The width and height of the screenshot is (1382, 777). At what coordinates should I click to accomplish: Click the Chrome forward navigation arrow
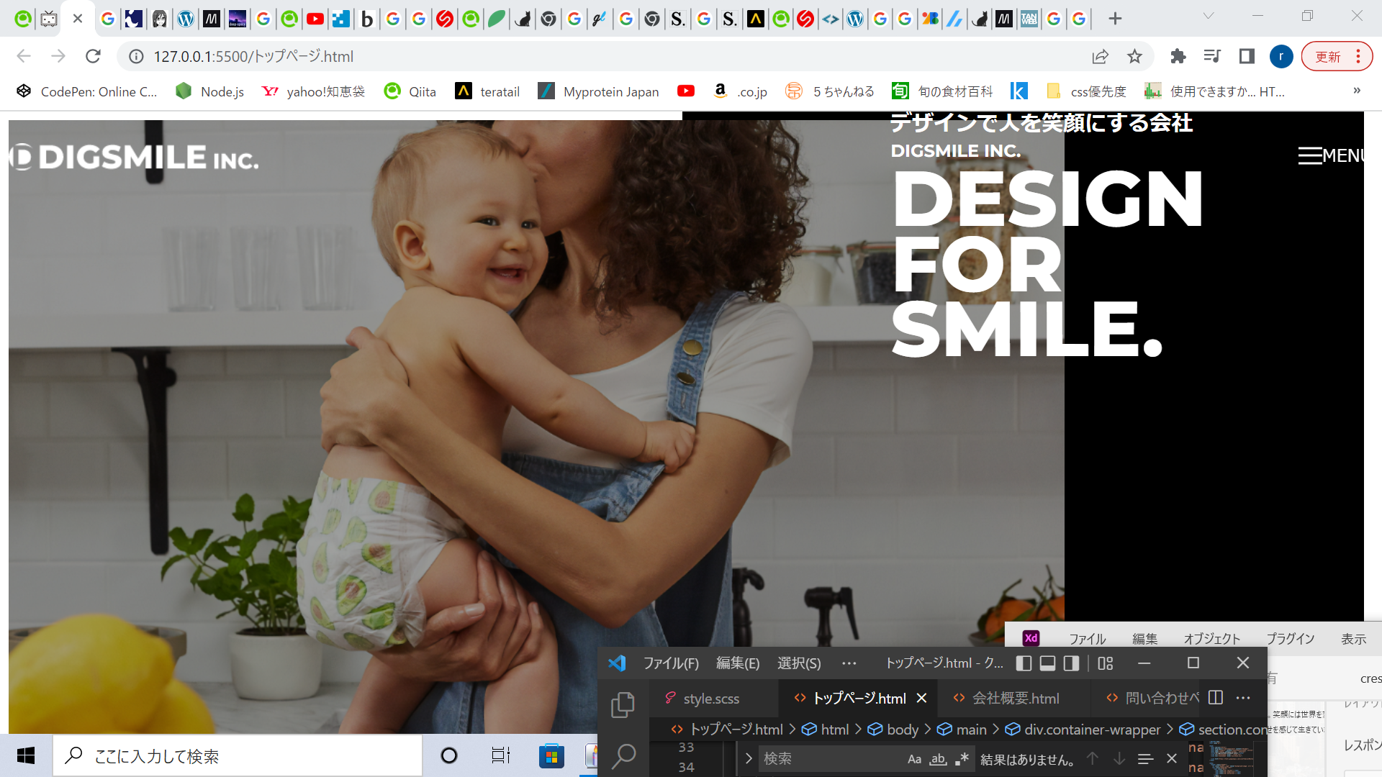point(58,56)
